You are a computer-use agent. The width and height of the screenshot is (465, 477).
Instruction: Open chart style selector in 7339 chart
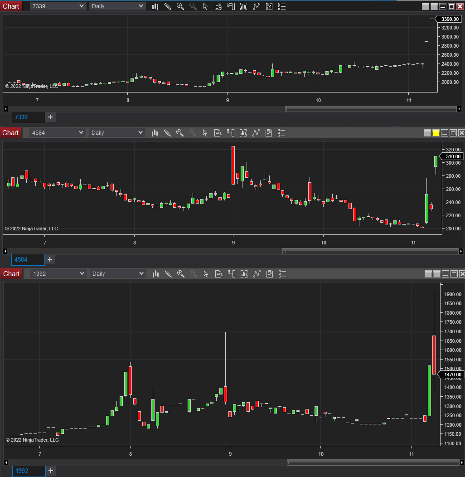click(x=155, y=6)
